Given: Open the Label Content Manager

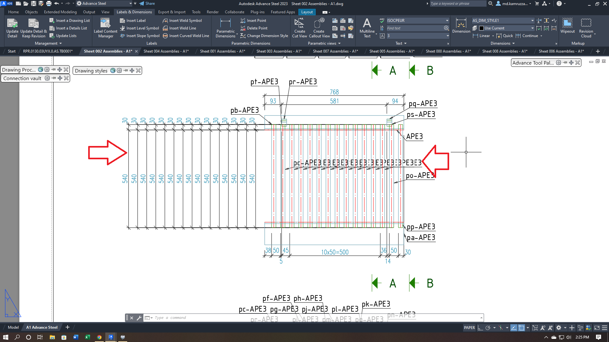Looking at the screenshot, I should (x=105, y=28).
